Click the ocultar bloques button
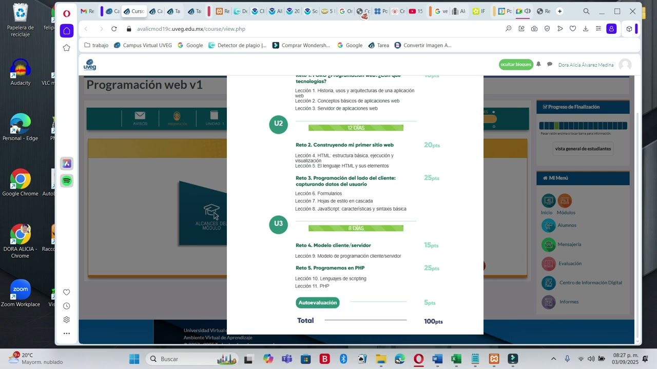 (516, 65)
